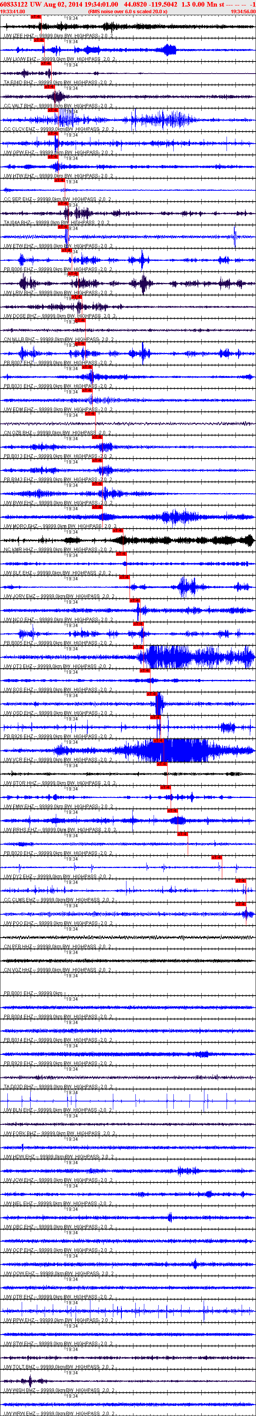Click the red pick flag on the UW PGO trace

coord(240,904)
